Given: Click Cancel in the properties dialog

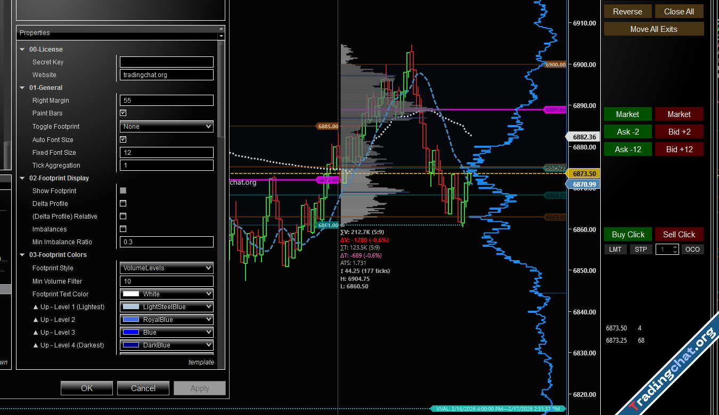Looking at the screenshot, I should pyautogui.click(x=143, y=388).
